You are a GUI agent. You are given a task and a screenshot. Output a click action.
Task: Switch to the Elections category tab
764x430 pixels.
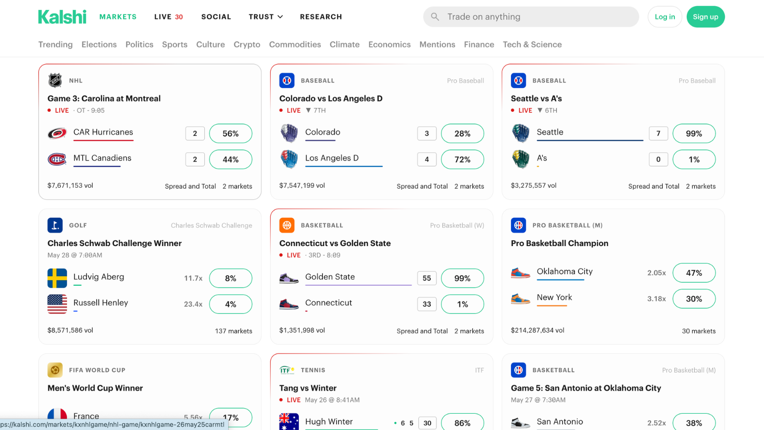click(99, 44)
